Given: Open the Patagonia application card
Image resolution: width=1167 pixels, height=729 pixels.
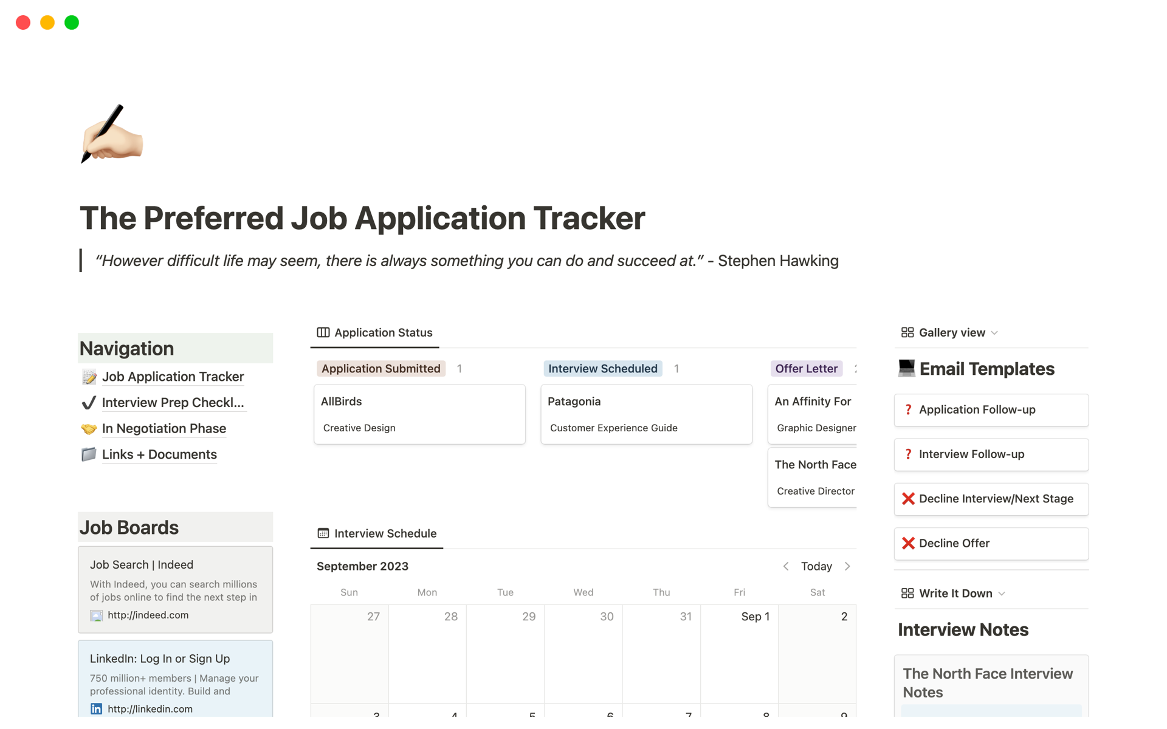Looking at the screenshot, I should coord(646,414).
